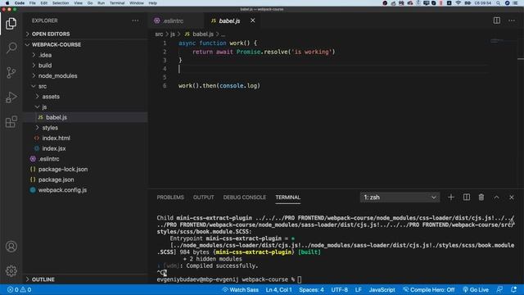Viewport: 524px width, 295px height.
Task: Split the editor to the right
Action: [497, 20]
